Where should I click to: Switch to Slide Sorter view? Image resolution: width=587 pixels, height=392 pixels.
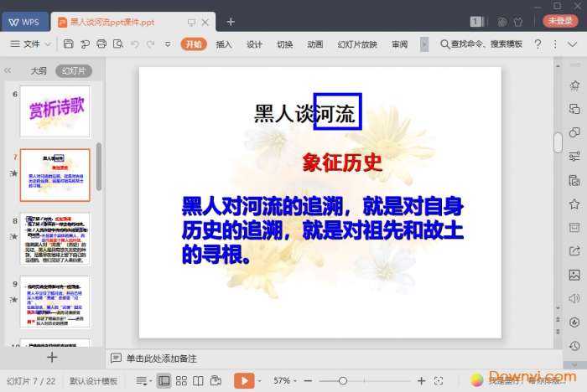tap(181, 381)
